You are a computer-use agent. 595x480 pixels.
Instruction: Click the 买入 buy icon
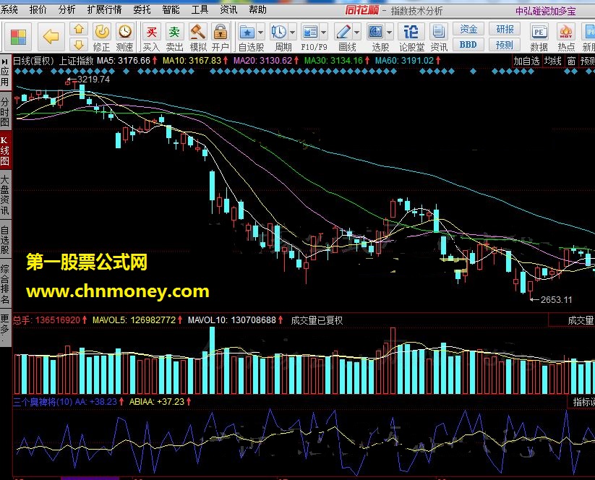point(151,37)
